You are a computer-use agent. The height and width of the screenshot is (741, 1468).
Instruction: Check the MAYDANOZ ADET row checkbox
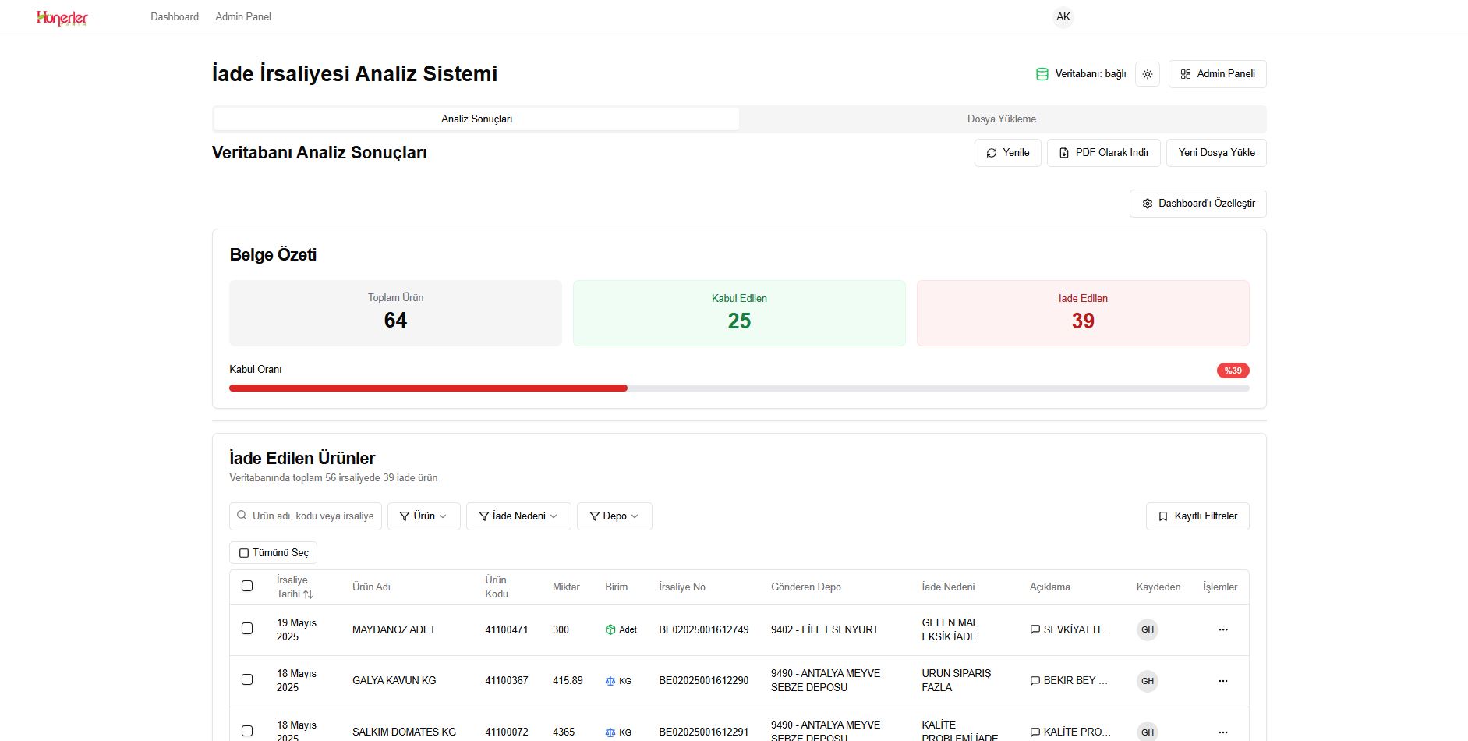coord(247,629)
